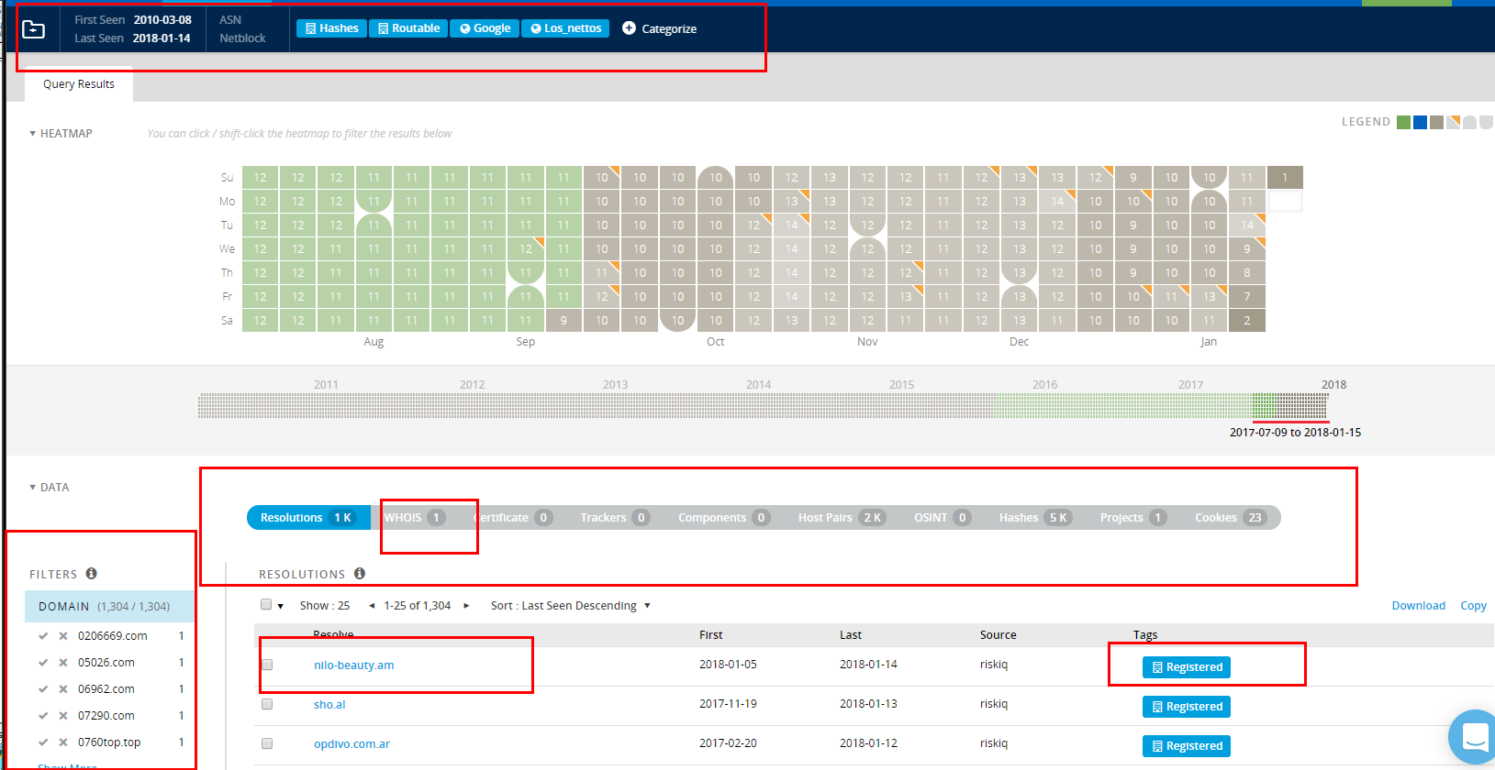Open the chat bubble widget

(1474, 736)
